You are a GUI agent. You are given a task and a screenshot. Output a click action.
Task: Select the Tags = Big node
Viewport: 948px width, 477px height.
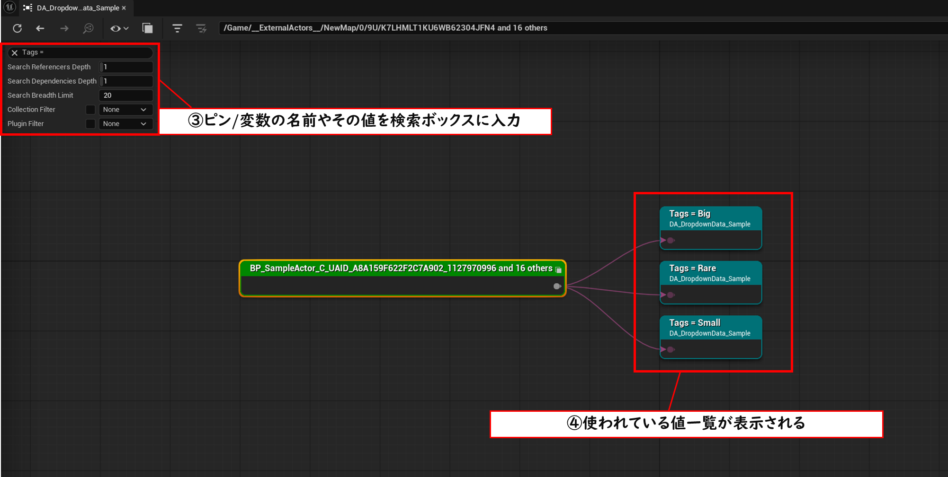[x=710, y=218]
